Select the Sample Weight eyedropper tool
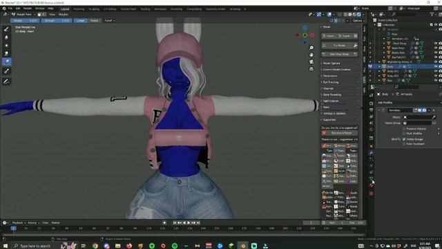The height and width of the screenshot is (249, 442). pos(6,71)
